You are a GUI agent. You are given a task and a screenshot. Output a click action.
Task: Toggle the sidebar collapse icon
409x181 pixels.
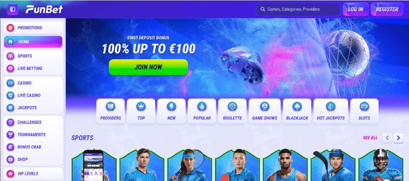(13, 10)
